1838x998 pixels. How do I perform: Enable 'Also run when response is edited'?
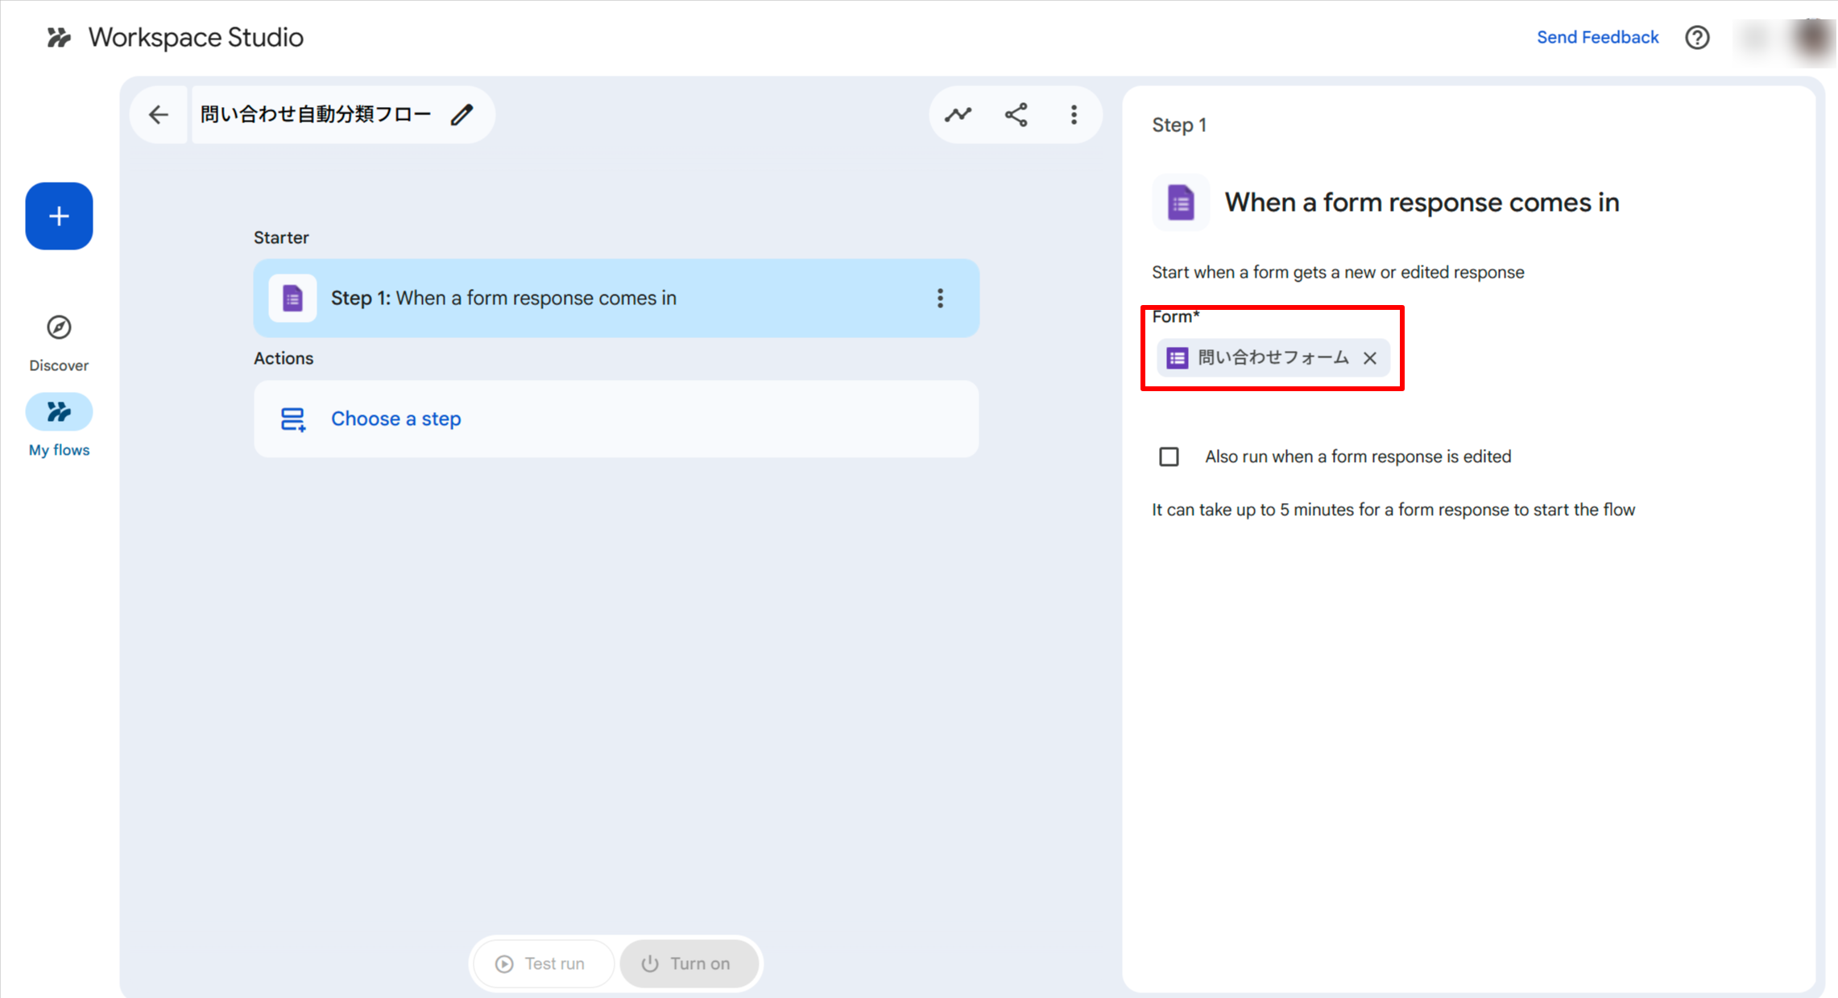1169,457
